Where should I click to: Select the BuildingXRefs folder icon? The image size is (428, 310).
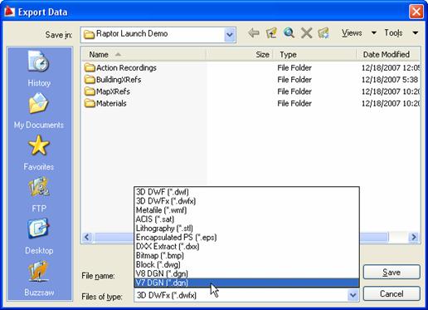[x=90, y=79]
